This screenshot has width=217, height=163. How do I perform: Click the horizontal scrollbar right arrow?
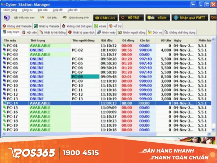pyautogui.click(x=209, y=134)
